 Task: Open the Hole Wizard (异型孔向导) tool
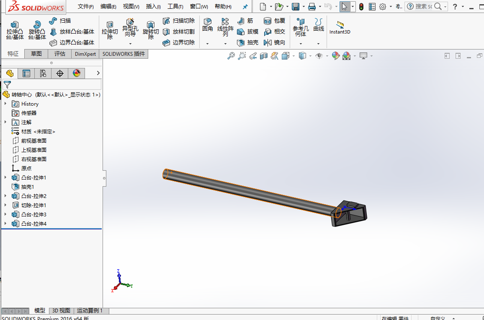point(130,28)
